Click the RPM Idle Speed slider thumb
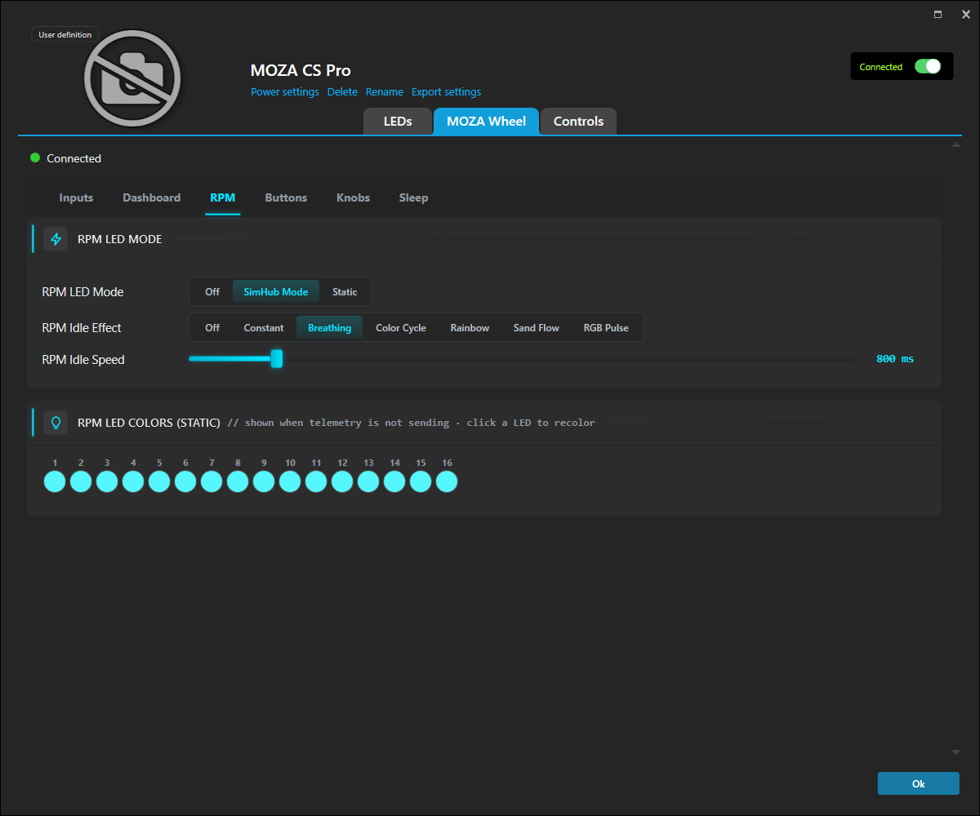This screenshot has height=816, width=980. (277, 359)
